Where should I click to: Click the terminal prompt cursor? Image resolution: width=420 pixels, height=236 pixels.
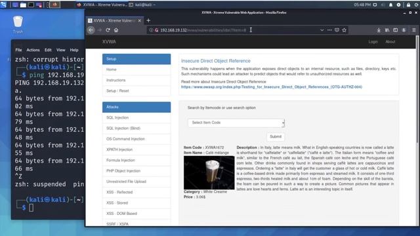[x=31, y=207]
